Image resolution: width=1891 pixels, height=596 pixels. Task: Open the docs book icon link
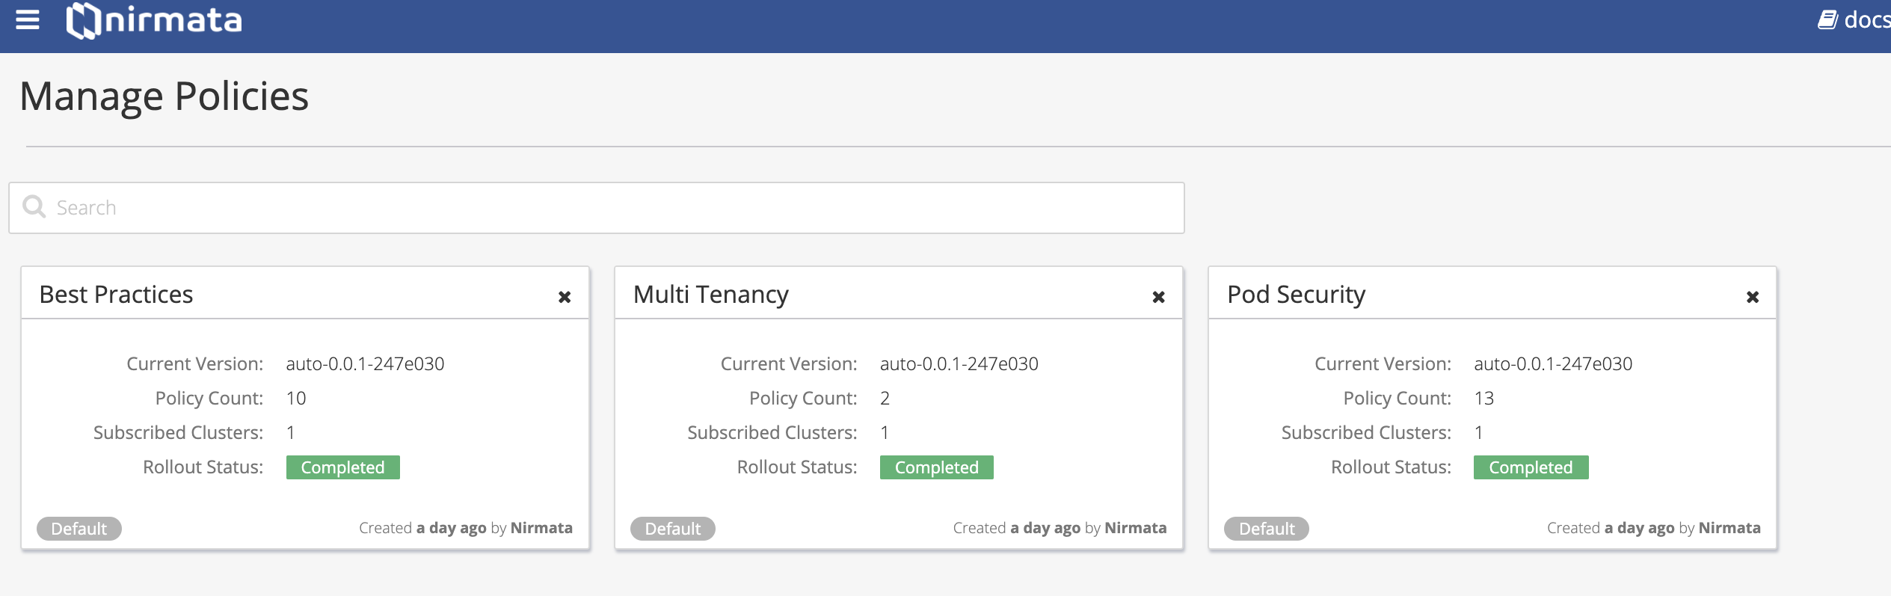coord(1827,20)
